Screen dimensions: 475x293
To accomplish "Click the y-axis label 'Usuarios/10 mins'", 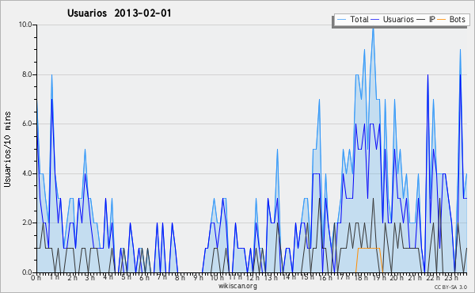I will click(x=7, y=149).
